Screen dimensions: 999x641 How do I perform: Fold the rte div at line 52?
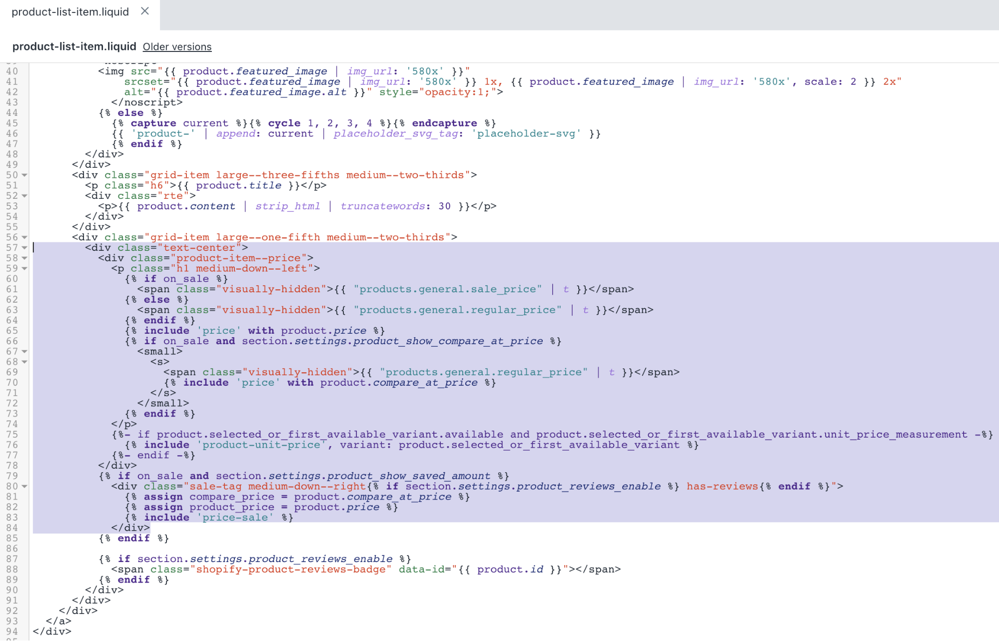(24, 196)
